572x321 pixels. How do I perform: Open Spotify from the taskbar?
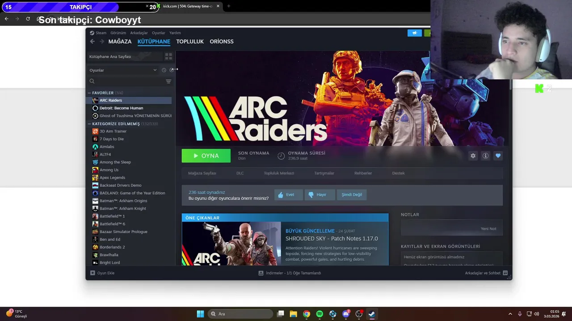pos(320,314)
